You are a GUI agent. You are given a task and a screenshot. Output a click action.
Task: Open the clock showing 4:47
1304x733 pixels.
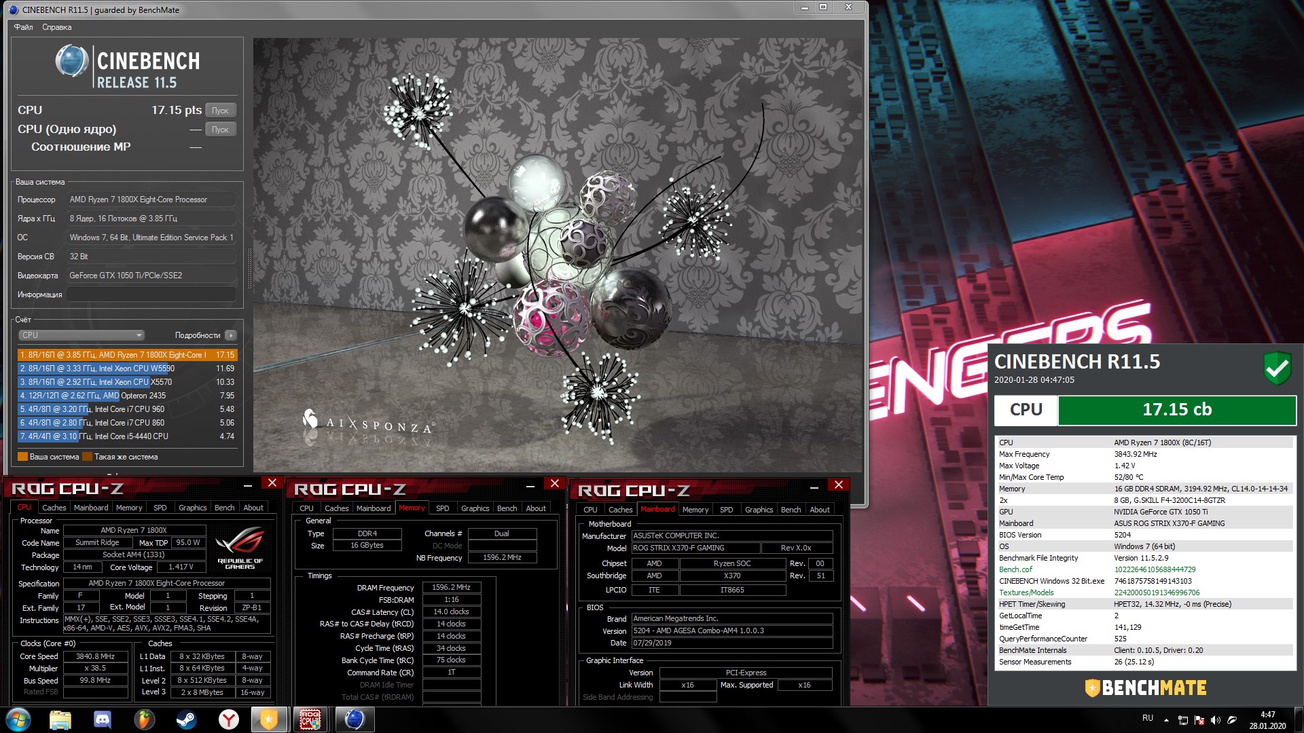(1267, 720)
